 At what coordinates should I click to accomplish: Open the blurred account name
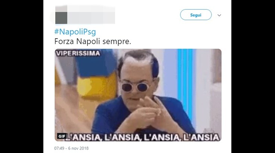91,15
